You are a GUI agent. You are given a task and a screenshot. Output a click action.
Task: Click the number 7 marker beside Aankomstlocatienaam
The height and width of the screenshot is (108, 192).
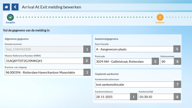(x=177, y=84)
